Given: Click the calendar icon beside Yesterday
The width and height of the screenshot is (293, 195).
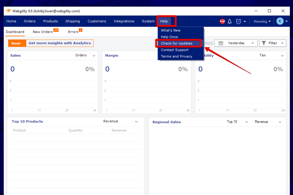Looking at the screenshot, I should [x=221, y=43].
